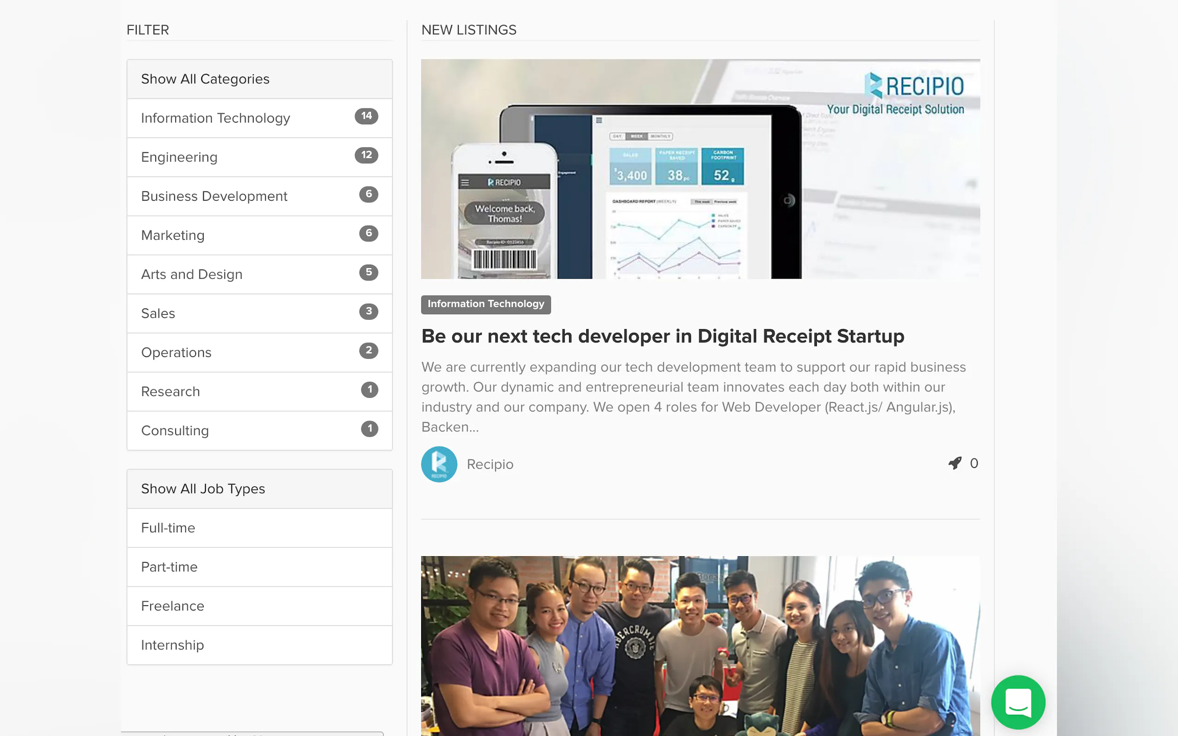Choose Freelance job type filter
1178x736 pixels.
[x=173, y=606]
